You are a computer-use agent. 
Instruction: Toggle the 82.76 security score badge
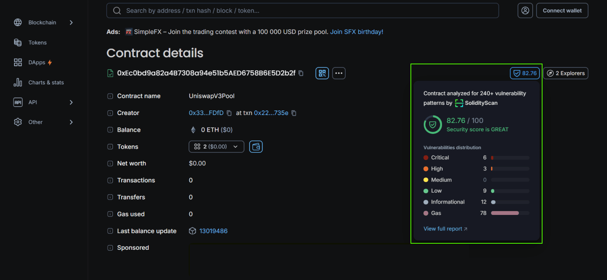tap(525, 73)
